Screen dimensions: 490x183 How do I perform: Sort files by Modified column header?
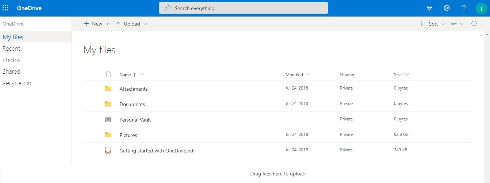[x=294, y=75]
